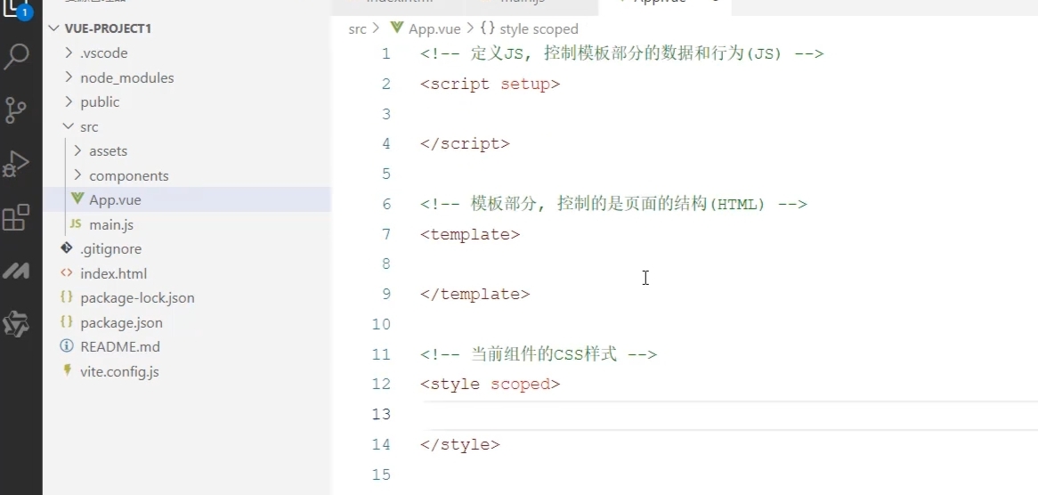Click the git icon beside .gitignore
1038x495 pixels.
point(66,248)
